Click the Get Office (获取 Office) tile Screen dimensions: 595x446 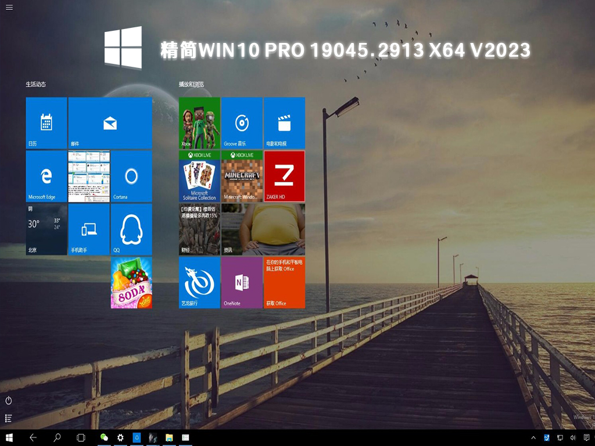click(x=284, y=283)
